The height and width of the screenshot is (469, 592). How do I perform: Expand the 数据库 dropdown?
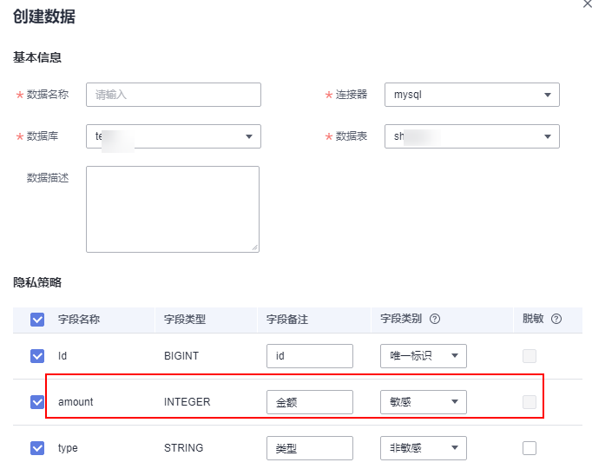(173, 136)
